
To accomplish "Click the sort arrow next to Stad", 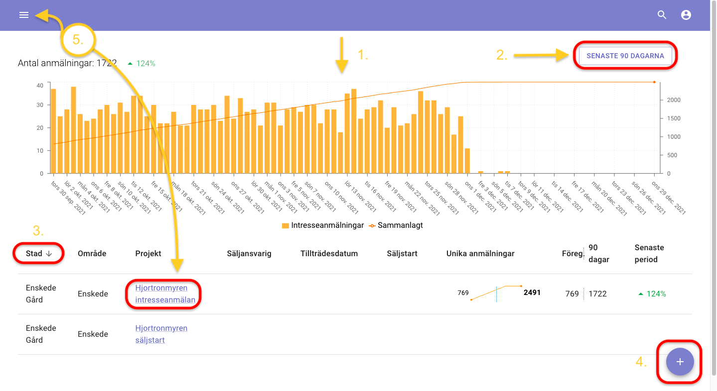I will coord(49,254).
